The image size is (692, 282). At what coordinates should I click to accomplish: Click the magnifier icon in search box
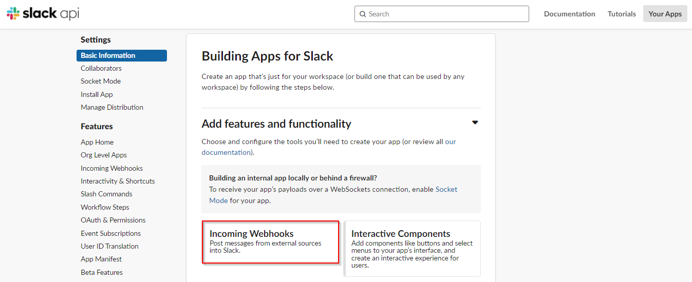(363, 14)
